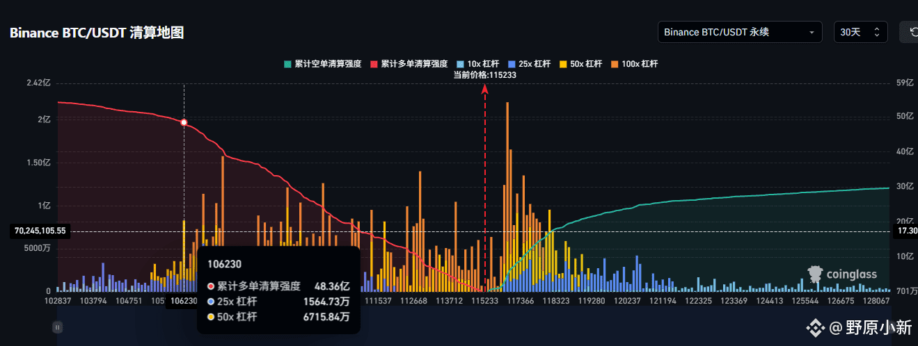Click the x-axis label 120237
The image size is (918, 346).
pyautogui.click(x=627, y=301)
